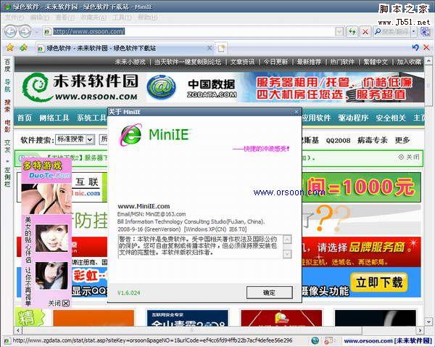The width and height of the screenshot is (435, 347).
Task: Click 电影 in the left sidebar
Action: (7, 126)
